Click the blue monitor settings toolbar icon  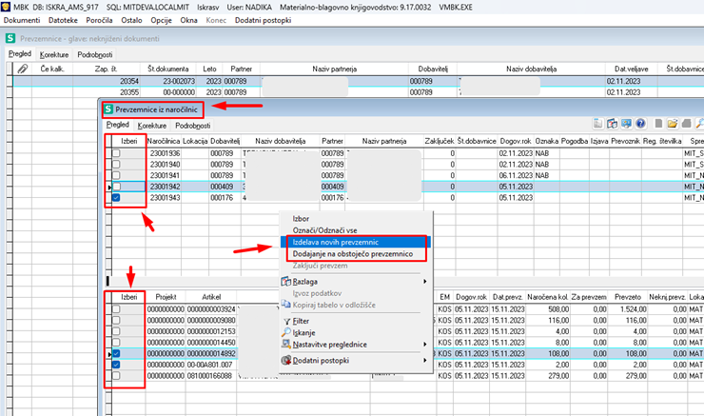coord(626,123)
